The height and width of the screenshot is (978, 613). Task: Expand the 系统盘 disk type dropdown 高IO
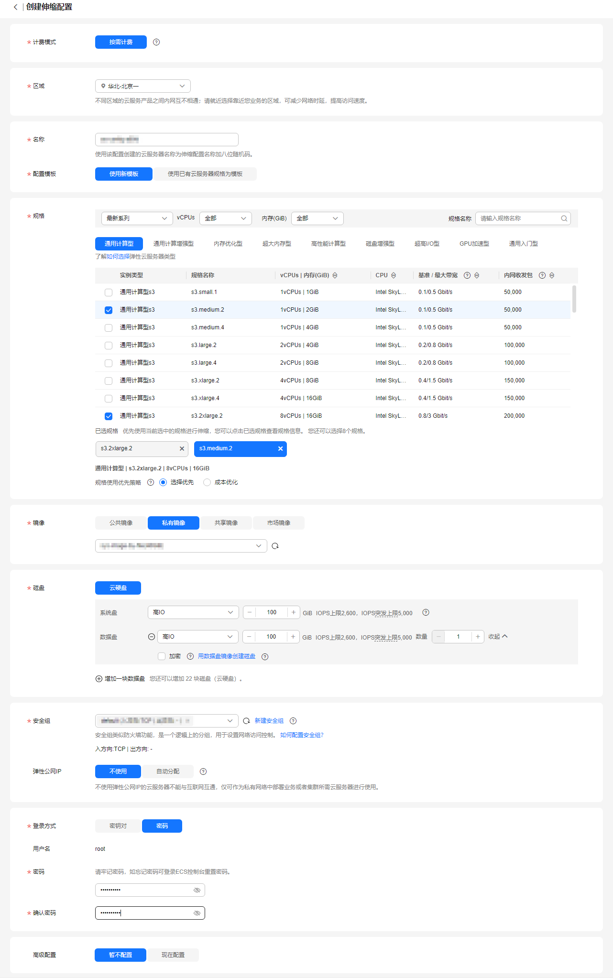[x=193, y=612]
